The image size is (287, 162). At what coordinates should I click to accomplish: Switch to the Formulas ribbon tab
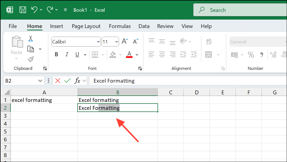pyautogui.click(x=120, y=26)
